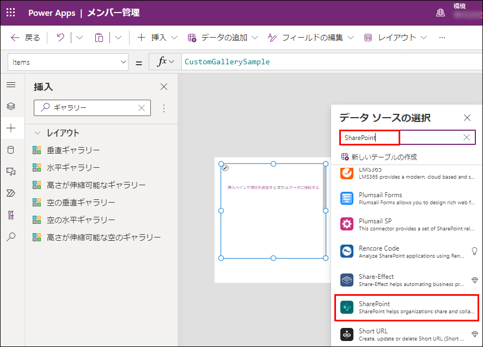Viewport: 483px width, 347px height.
Task: Open insert pane options vertical dots
Action: [164, 108]
